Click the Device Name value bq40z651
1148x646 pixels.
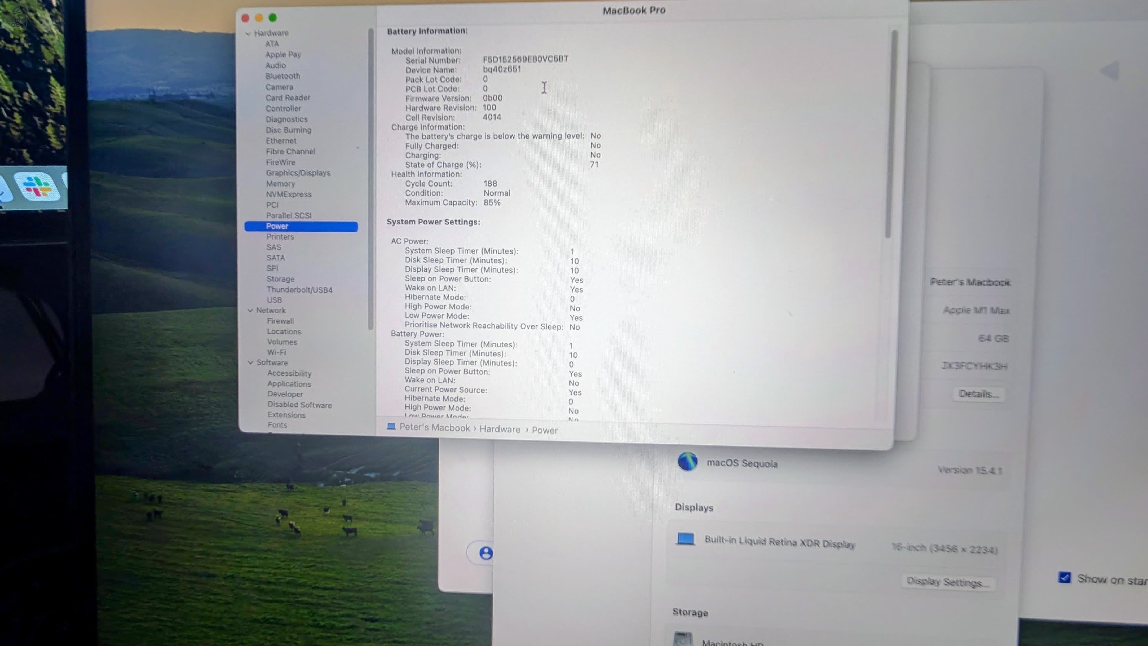tap(502, 69)
